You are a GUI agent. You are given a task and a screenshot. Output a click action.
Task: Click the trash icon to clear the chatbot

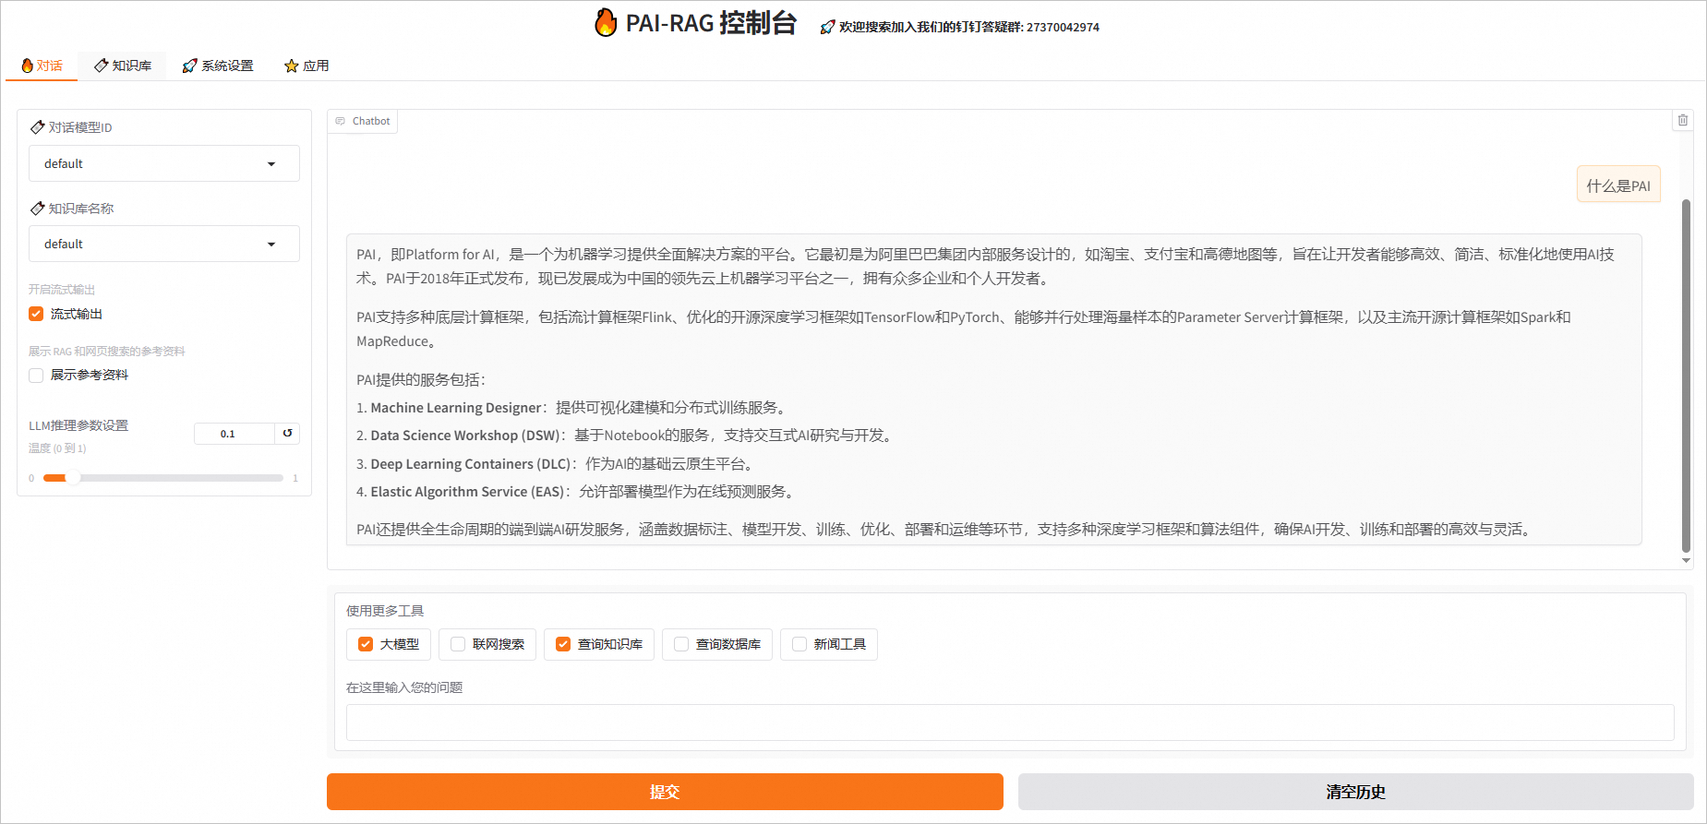pos(1683,120)
